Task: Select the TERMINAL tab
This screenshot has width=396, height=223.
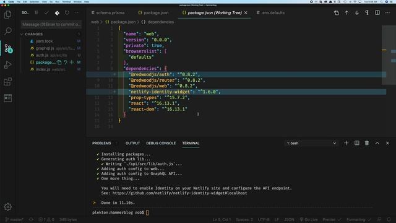Action: pos(191,143)
